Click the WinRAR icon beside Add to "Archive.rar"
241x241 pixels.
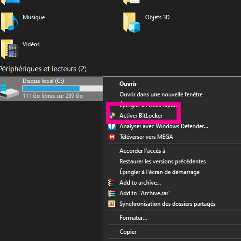tap(112, 193)
